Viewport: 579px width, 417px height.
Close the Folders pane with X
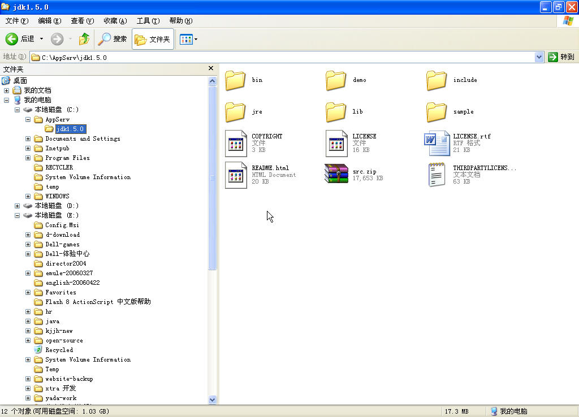(x=211, y=68)
